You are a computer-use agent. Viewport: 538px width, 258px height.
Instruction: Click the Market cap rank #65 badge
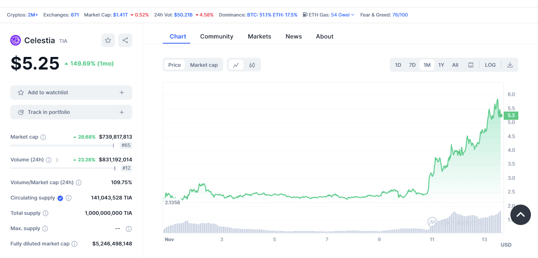[x=126, y=145]
